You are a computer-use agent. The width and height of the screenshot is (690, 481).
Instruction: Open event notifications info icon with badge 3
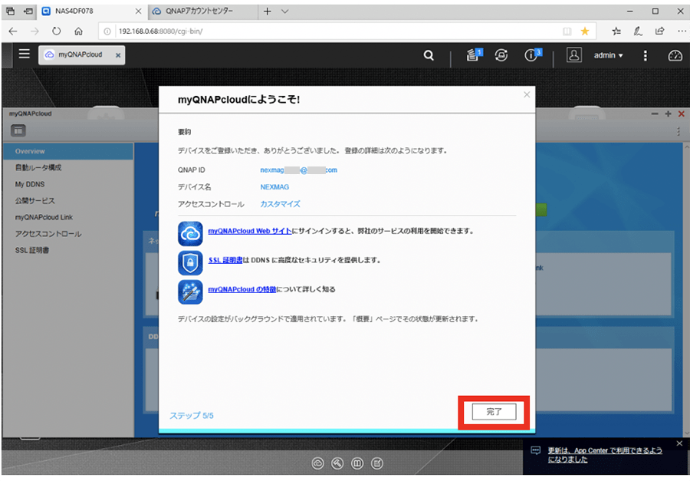pos(533,54)
